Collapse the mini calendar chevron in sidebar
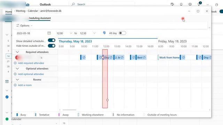This screenshot has width=223, height=125. (7, 35)
